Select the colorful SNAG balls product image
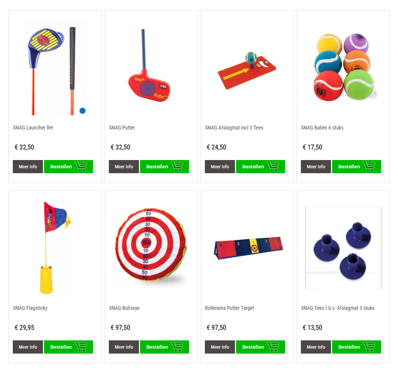398x372 pixels. [x=344, y=67]
